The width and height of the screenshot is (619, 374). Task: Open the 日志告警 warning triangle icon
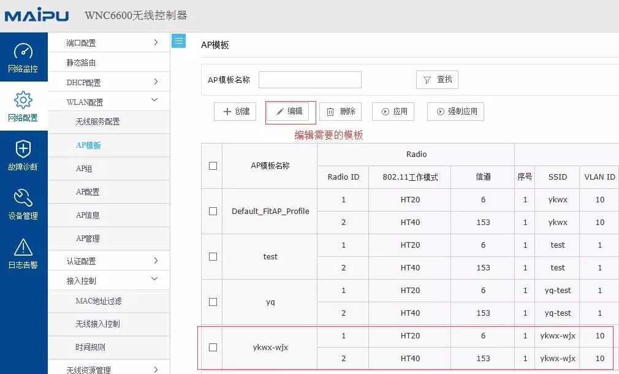click(x=23, y=247)
